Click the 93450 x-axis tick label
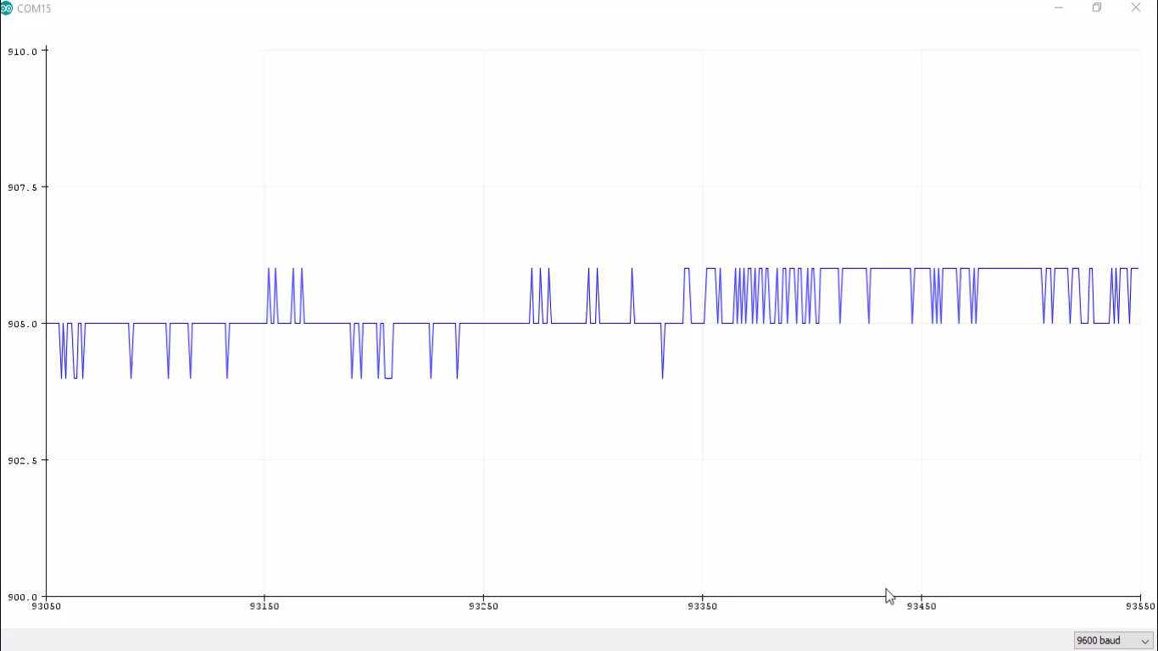This screenshot has width=1158, height=651. point(921,606)
